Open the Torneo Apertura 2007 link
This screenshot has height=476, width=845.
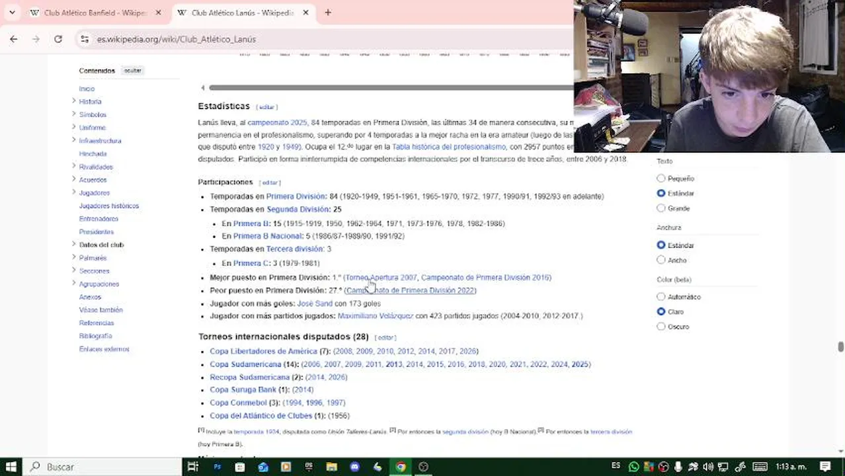(381, 278)
